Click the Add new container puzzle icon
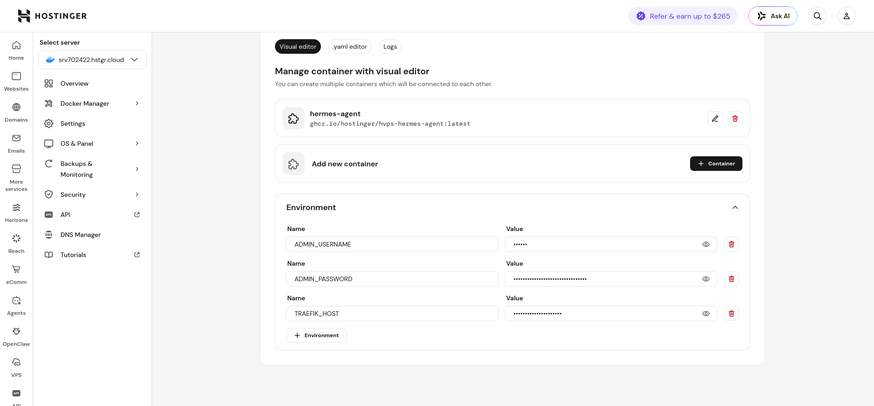The height and width of the screenshot is (406, 874). click(294, 164)
